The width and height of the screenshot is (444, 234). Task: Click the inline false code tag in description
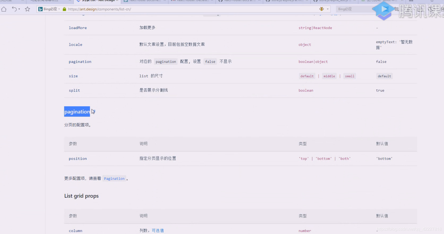point(210,62)
